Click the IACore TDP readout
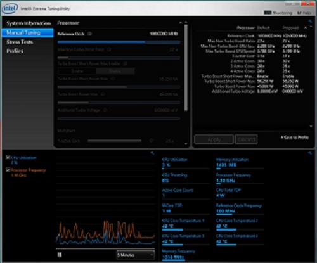Image resolution: width=317 pixels, height=263 pixels. coord(186,208)
